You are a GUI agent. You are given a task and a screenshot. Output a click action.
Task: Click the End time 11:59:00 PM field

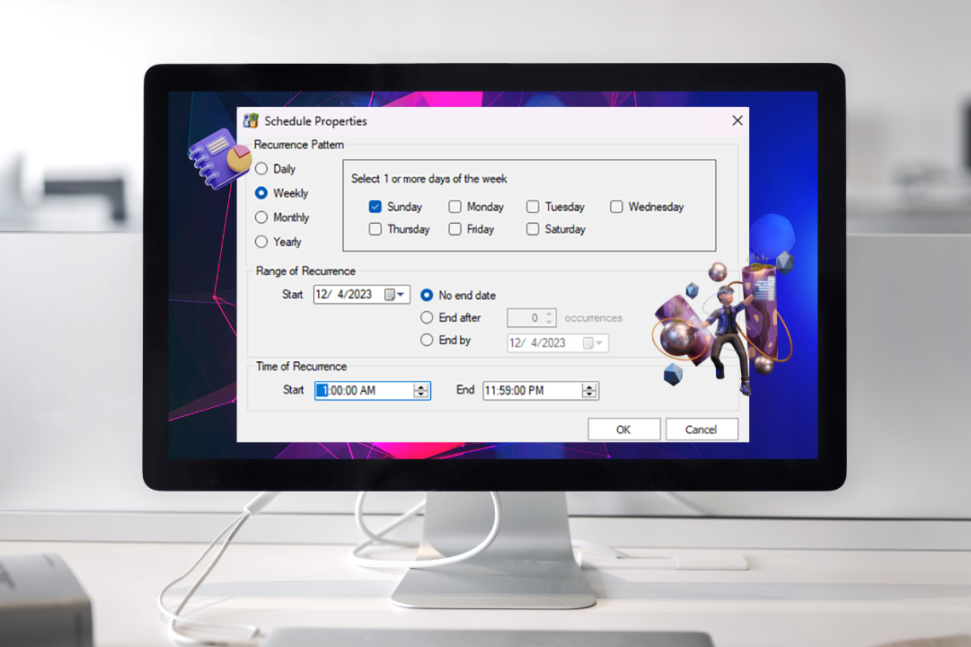pyautogui.click(x=530, y=391)
